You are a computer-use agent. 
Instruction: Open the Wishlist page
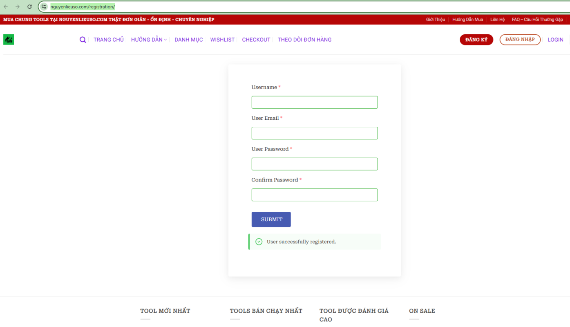tap(222, 40)
